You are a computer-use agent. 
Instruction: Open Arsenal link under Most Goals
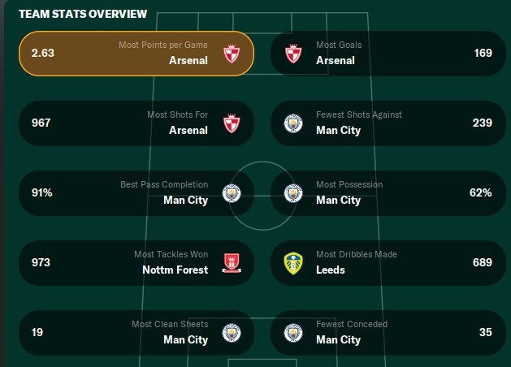click(x=336, y=60)
